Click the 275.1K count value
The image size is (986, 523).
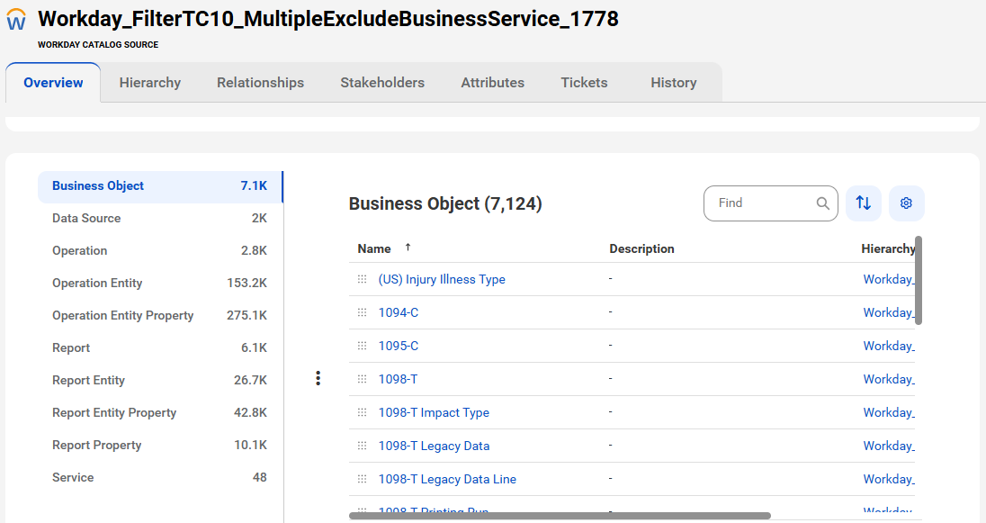246,316
